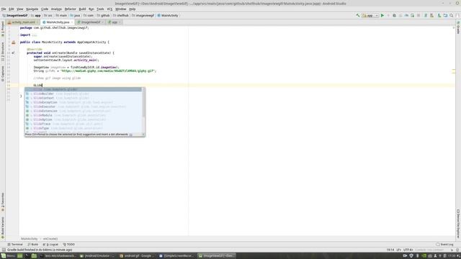This screenshot has width=461, height=259.
Task: Open the Refactor menu
Action: (x=71, y=9)
